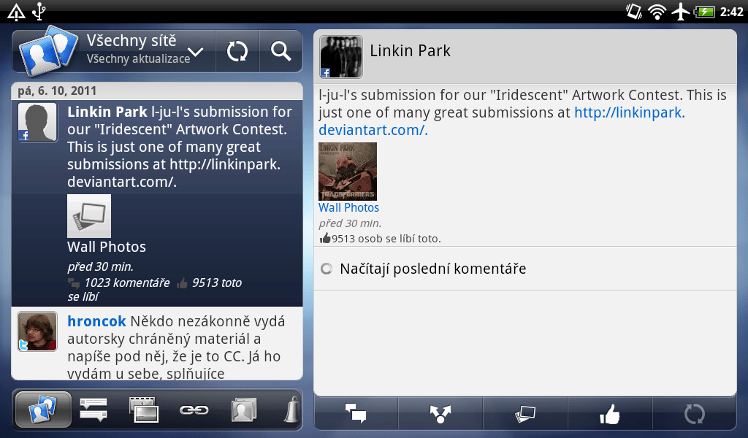This screenshot has height=438, width=748.
Task: Open the Wall Photos album link
Action: point(348,208)
